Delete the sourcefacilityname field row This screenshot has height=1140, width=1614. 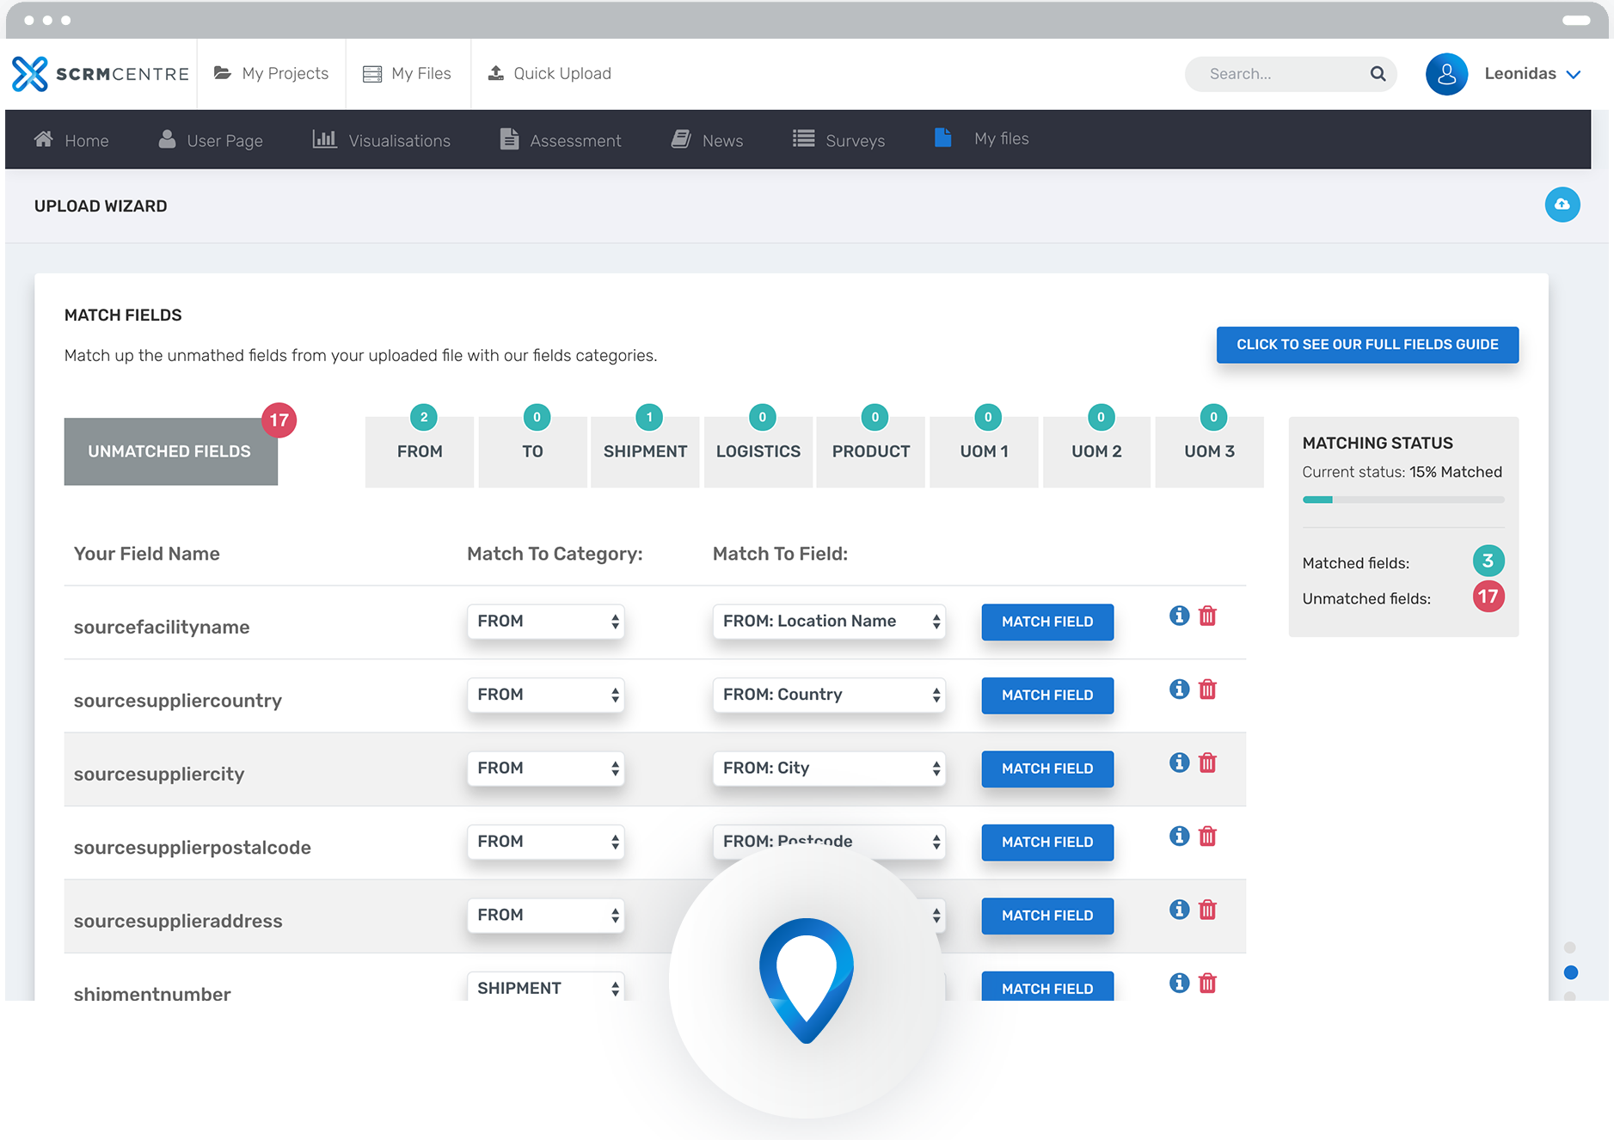pos(1207,616)
